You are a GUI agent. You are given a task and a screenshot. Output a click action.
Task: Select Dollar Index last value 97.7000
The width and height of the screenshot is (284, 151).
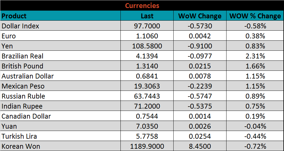147,26
